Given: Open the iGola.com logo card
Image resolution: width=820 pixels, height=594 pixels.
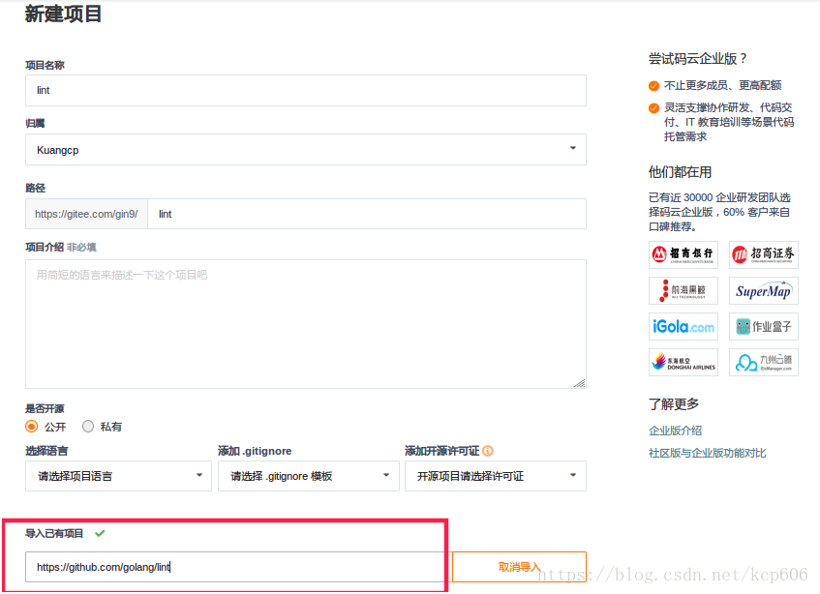Looking at the screenshot, I should [683, 327].
